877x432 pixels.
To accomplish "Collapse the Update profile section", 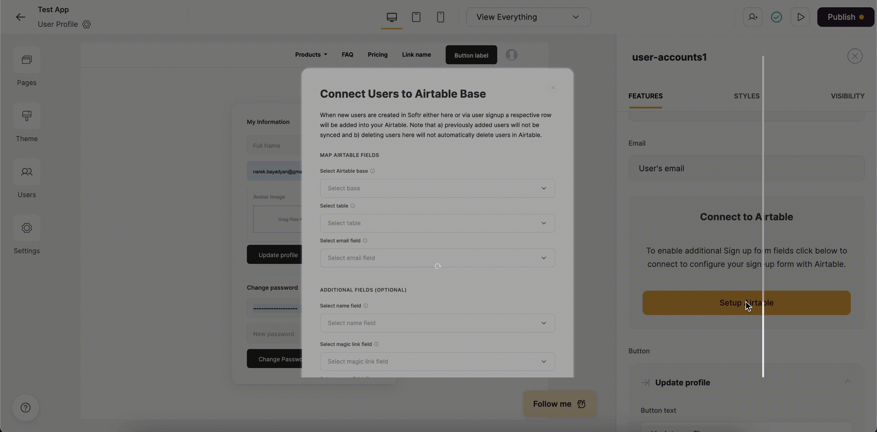I will (x=848, y=381).
